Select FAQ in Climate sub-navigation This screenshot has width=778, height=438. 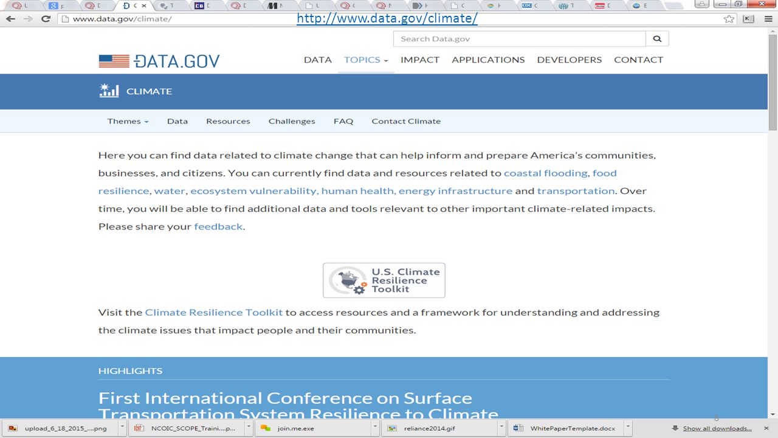pyautogui.click(x=343, y=121)
